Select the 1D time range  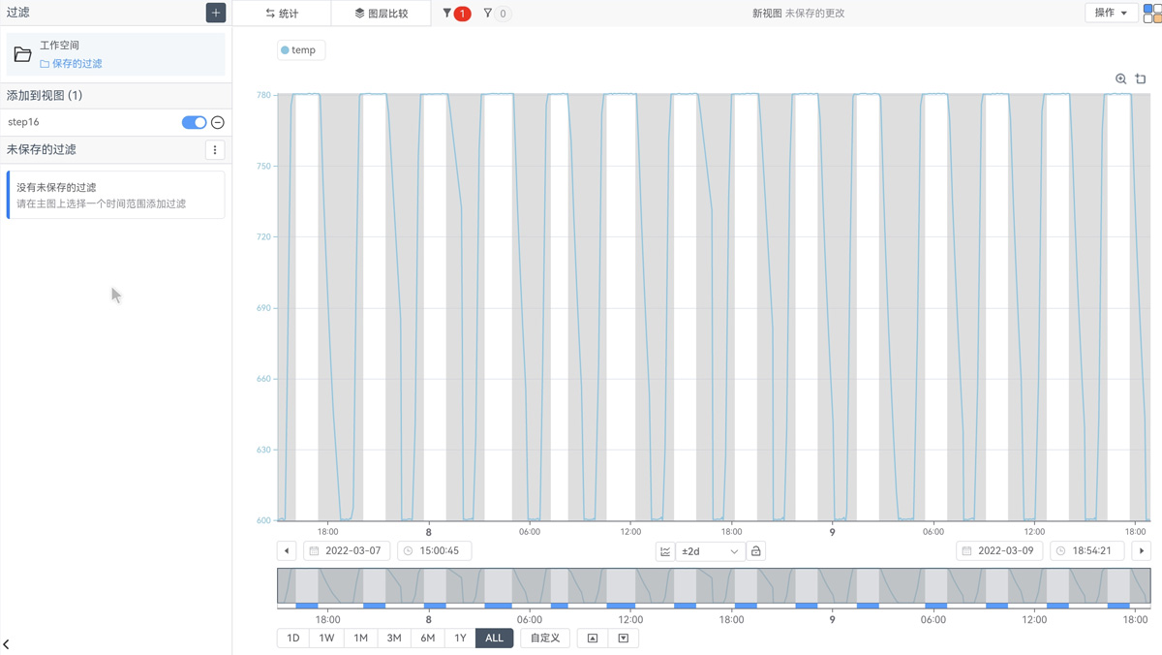pyautogui.click(x=293, y=639)
